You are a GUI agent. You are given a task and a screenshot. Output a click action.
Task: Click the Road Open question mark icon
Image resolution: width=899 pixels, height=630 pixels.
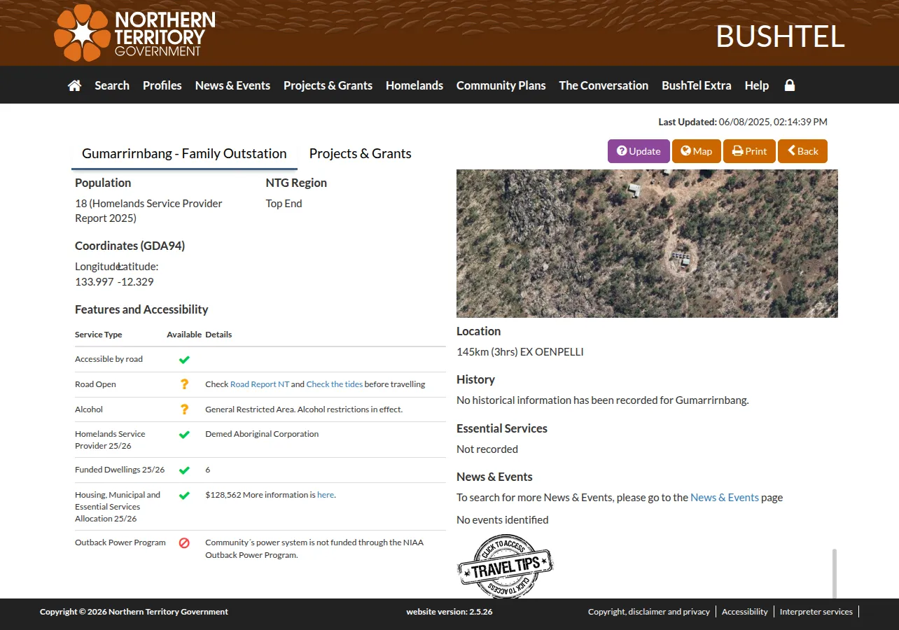[x=184, y=384]
